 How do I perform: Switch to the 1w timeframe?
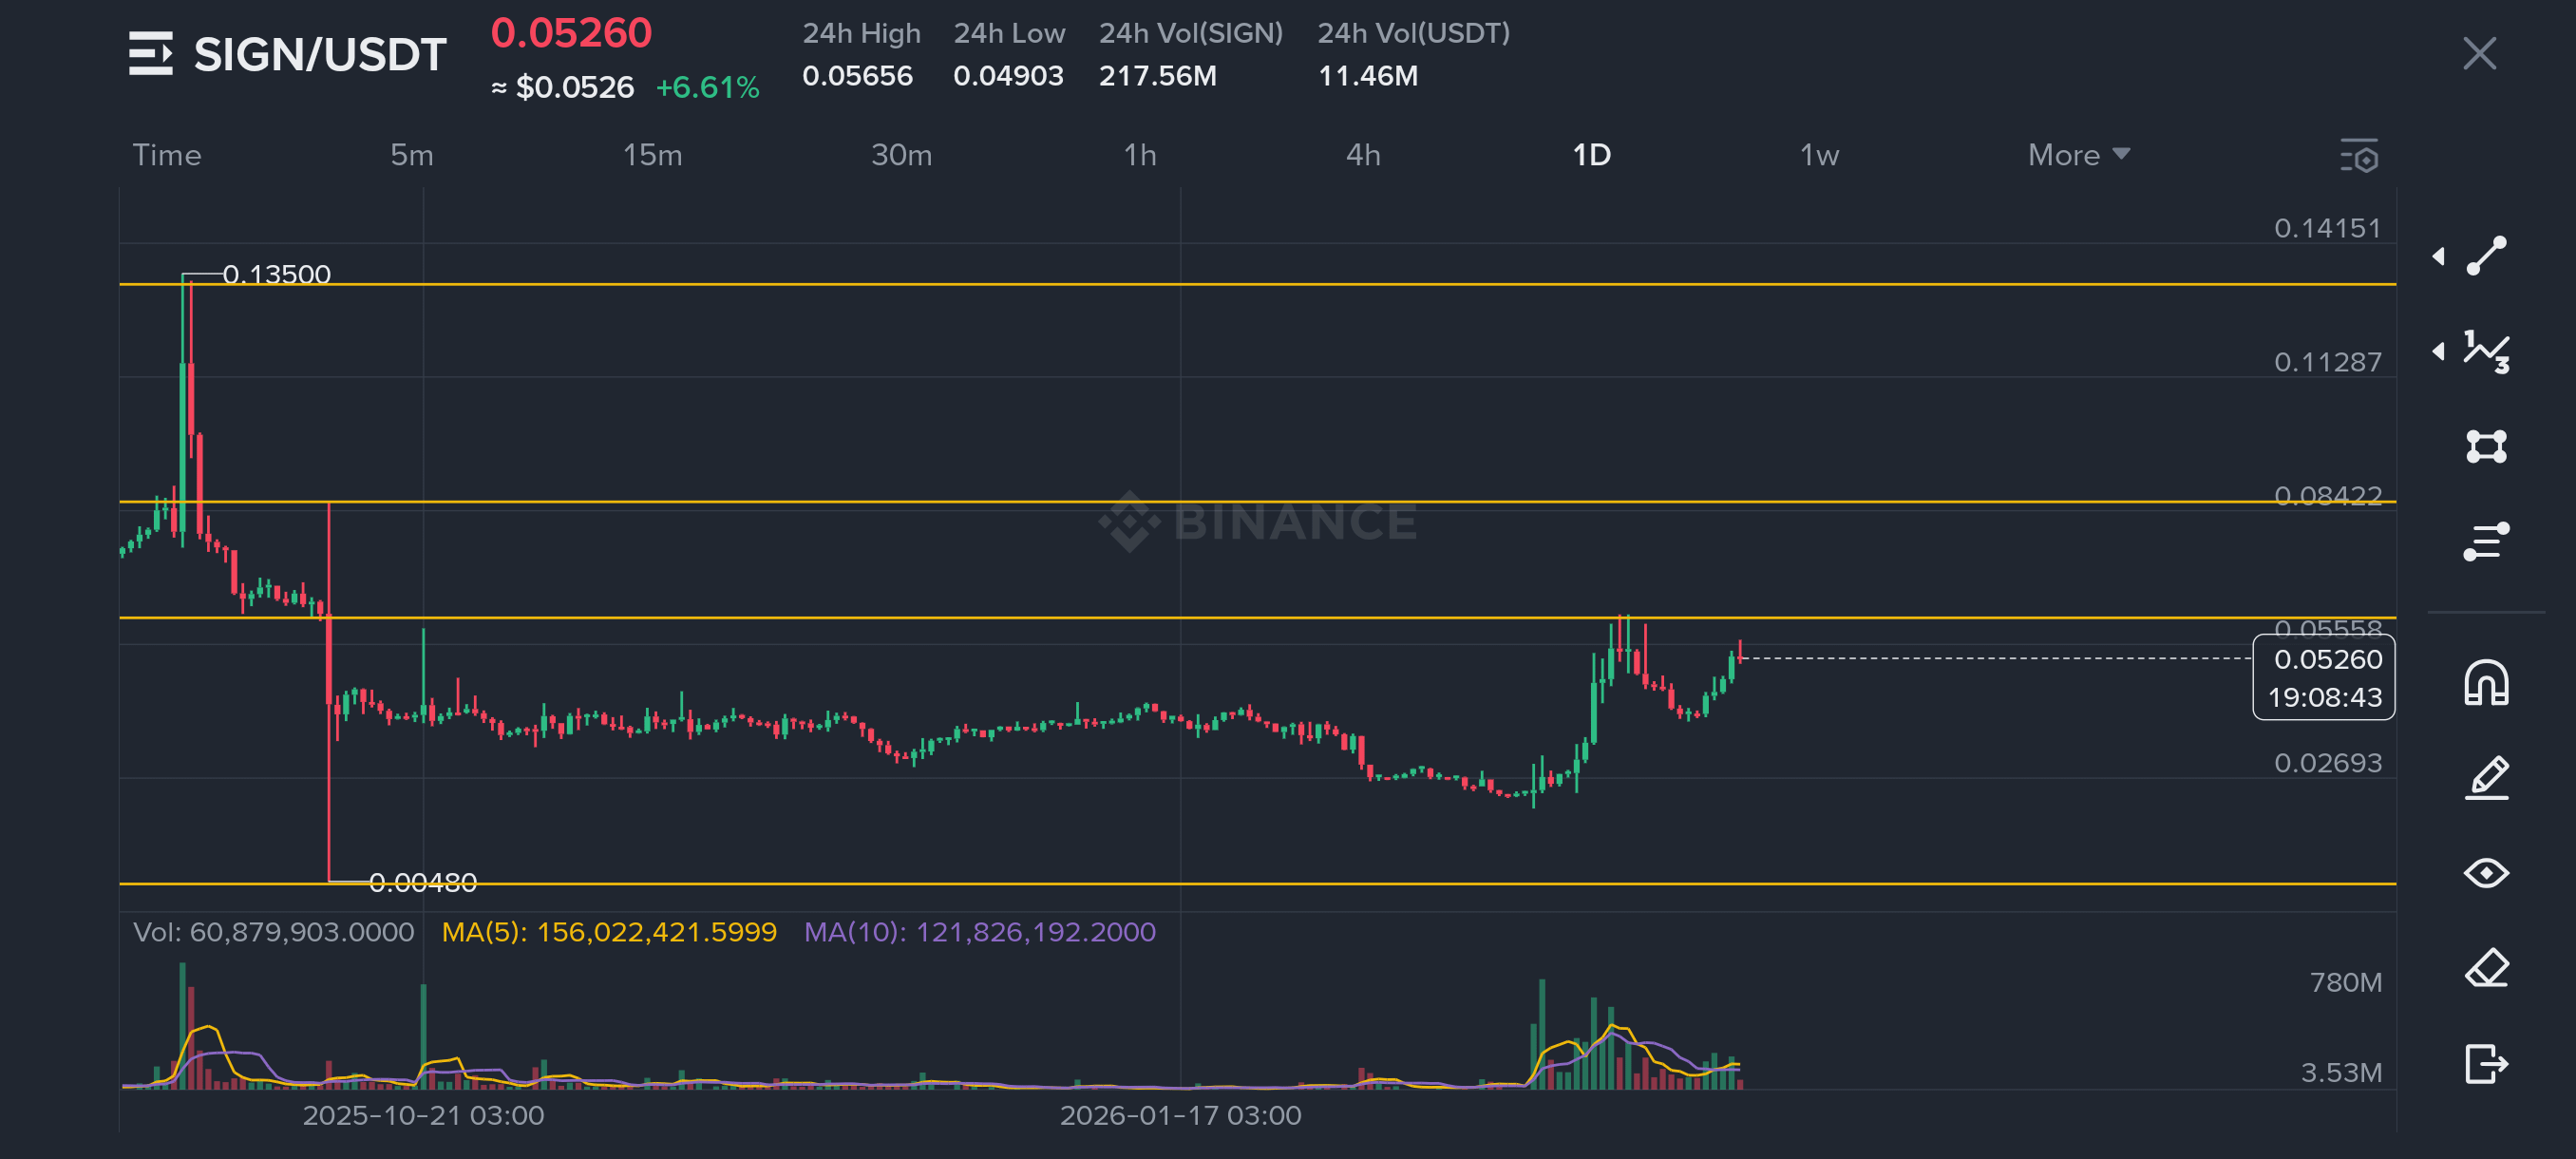1819,155
